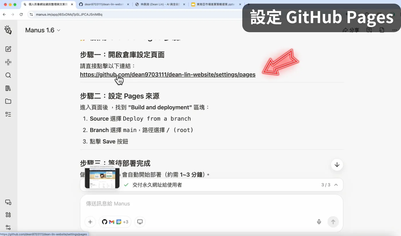The width and height of the screenshot is (401, 236).
Task: Close the dean9703111 GitHub tab
Action: pyautogui.click(x=128, y=5)
